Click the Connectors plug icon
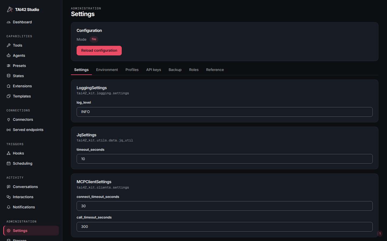387x241 pixels. [9, 120]
